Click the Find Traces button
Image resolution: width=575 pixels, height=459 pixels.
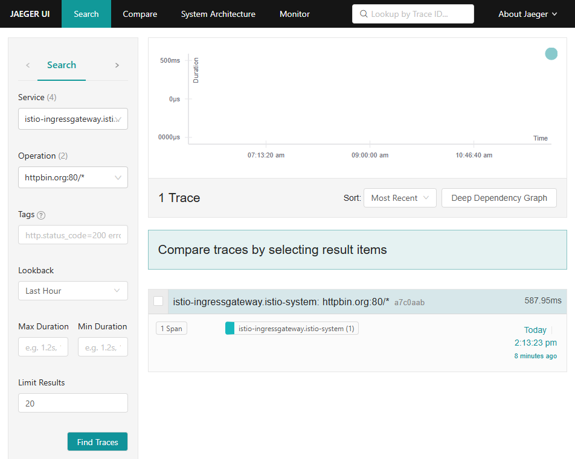tap(98, 442)
